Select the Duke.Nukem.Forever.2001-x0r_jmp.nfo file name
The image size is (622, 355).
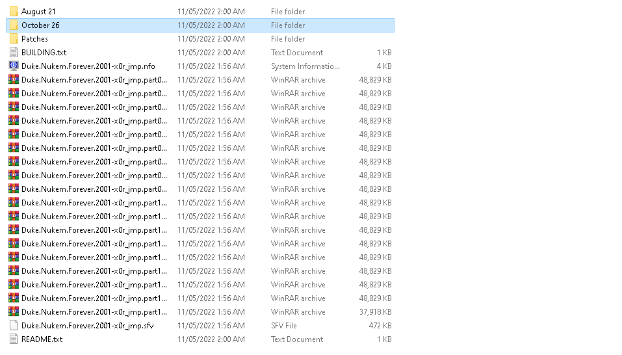[88, 66]
